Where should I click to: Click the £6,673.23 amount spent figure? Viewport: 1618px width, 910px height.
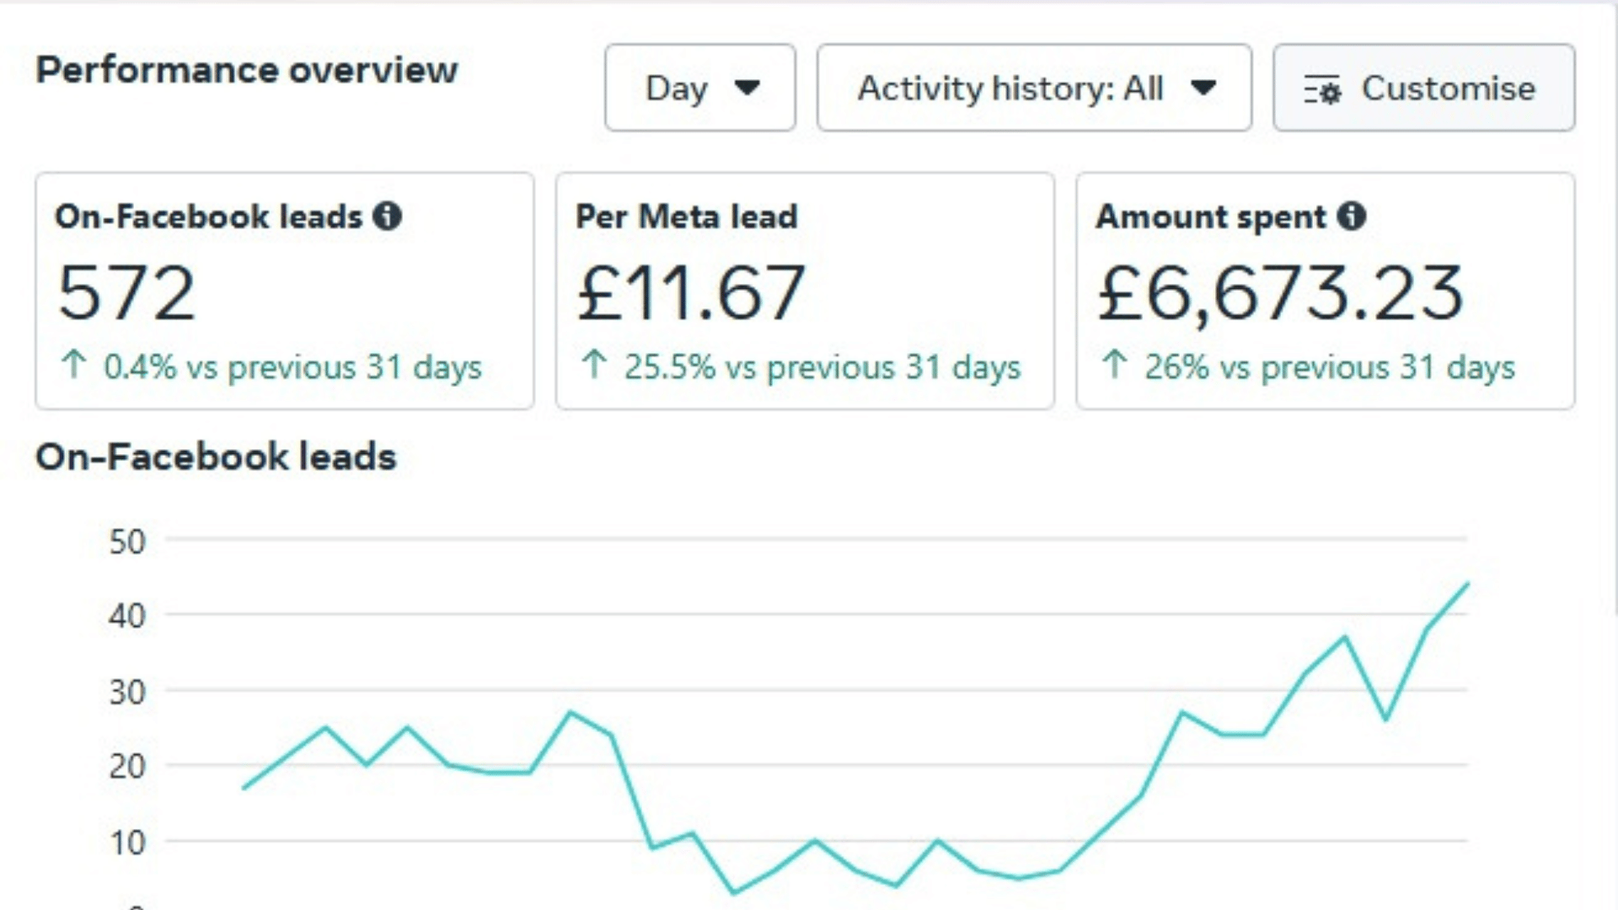(1280, 293)
